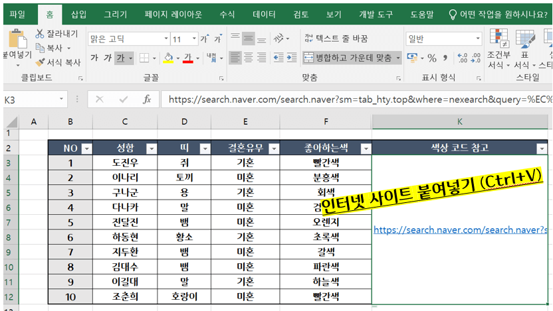Select column K header
Image resolution: width=553 pixels, height=311 pixels.
click(459, 121)
